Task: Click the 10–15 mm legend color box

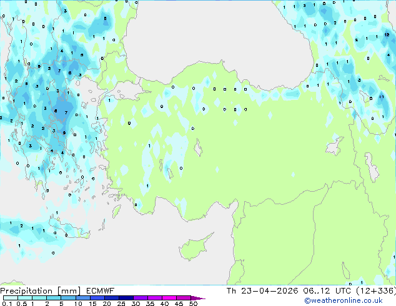Action: click(x=82, y=298)
